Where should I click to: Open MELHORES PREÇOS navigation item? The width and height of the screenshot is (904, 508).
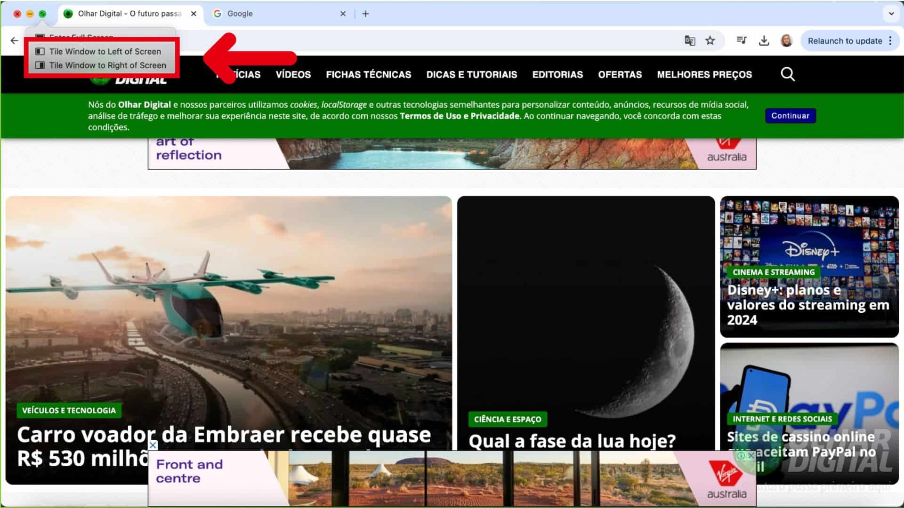[x=704, y=74]
